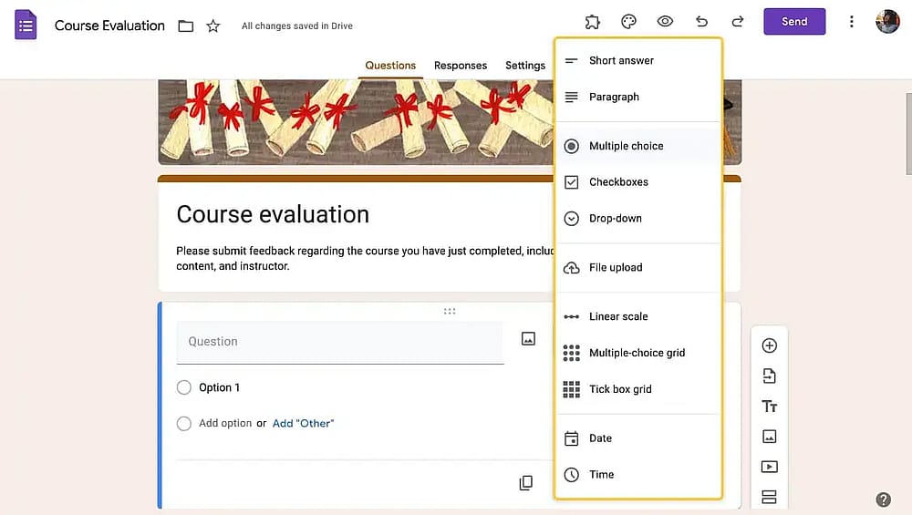Screen dimensions: 912x515
Task: Click the form description text
Action: [365, 259]
